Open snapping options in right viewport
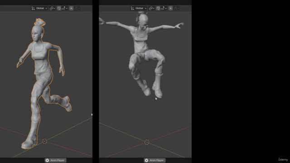290x163 pixels. 164,8
